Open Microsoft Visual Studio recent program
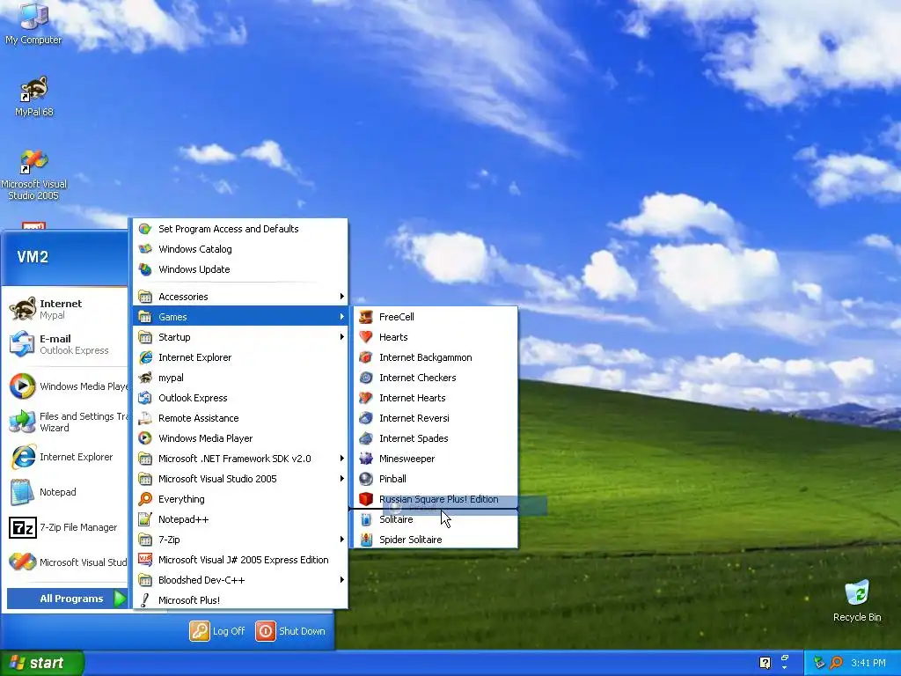 (67, 562)
